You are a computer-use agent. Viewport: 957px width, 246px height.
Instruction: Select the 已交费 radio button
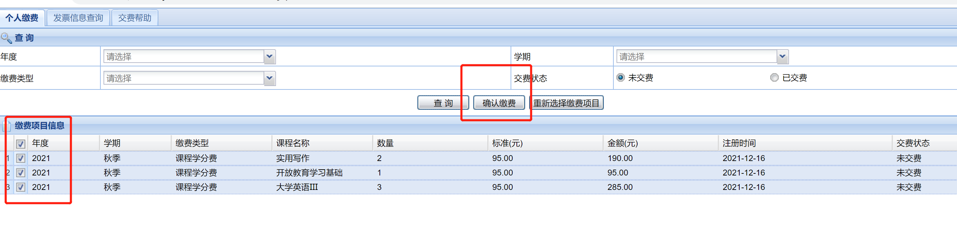pyautogui.click(x=774, y=78)
